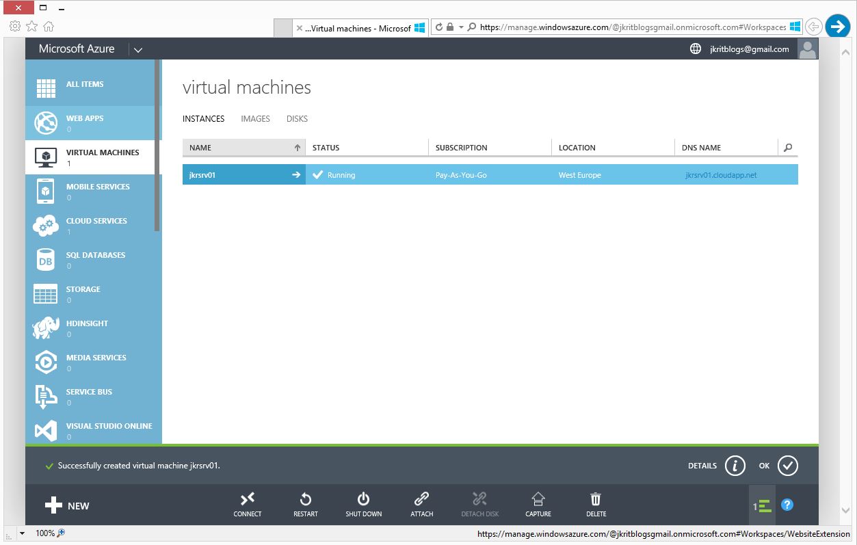Screen dimensions: 857x545
Task: Refresh the page in the browser
Action: [439, 27]
